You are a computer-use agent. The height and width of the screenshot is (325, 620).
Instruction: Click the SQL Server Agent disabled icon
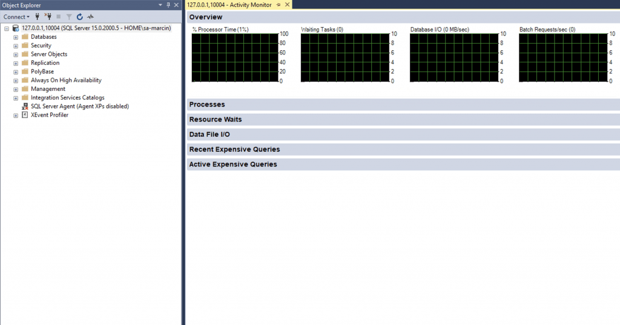point(25,107)
